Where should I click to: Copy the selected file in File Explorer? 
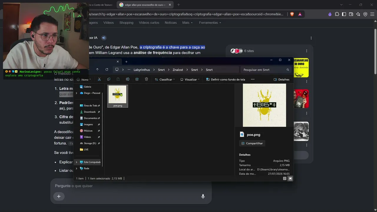pyautogui.click(x=109, y=79)
